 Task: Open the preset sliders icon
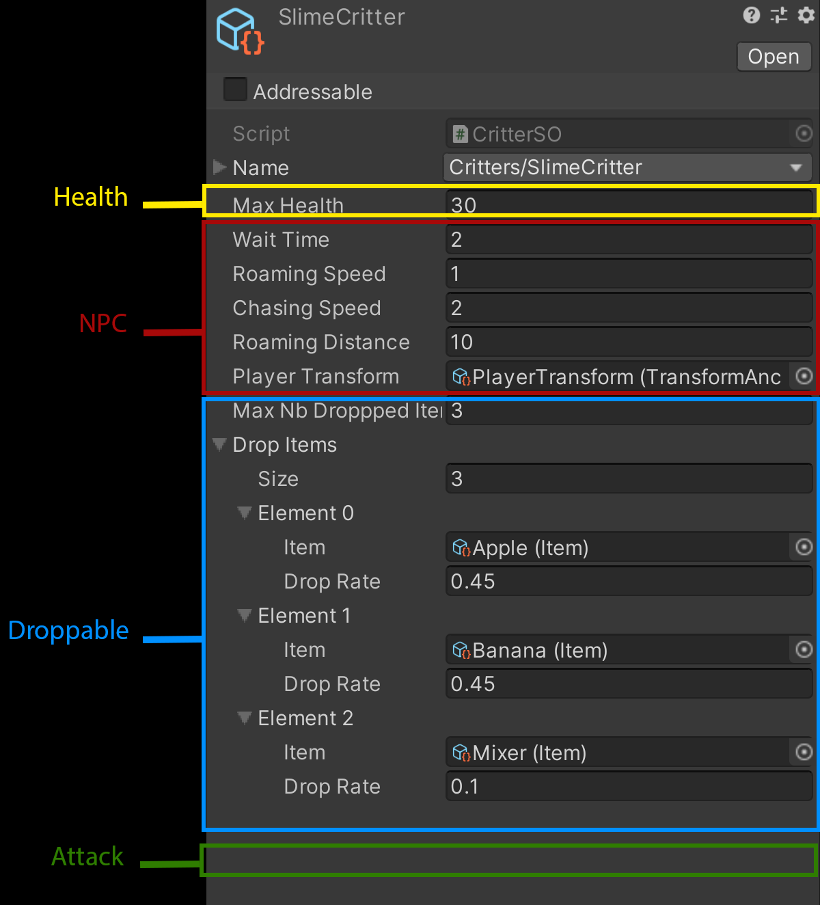[779, 15]
